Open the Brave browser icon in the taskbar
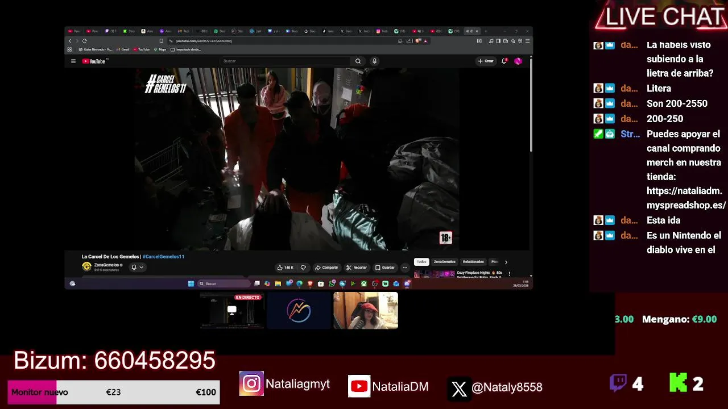The image size is (728, 409). [x=310, y=283]
